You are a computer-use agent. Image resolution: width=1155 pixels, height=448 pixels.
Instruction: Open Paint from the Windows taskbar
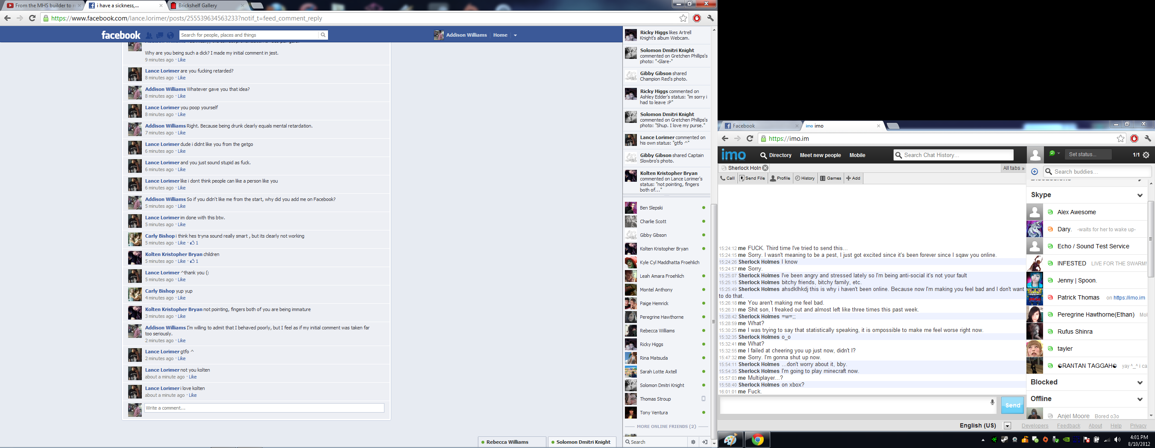730,439
